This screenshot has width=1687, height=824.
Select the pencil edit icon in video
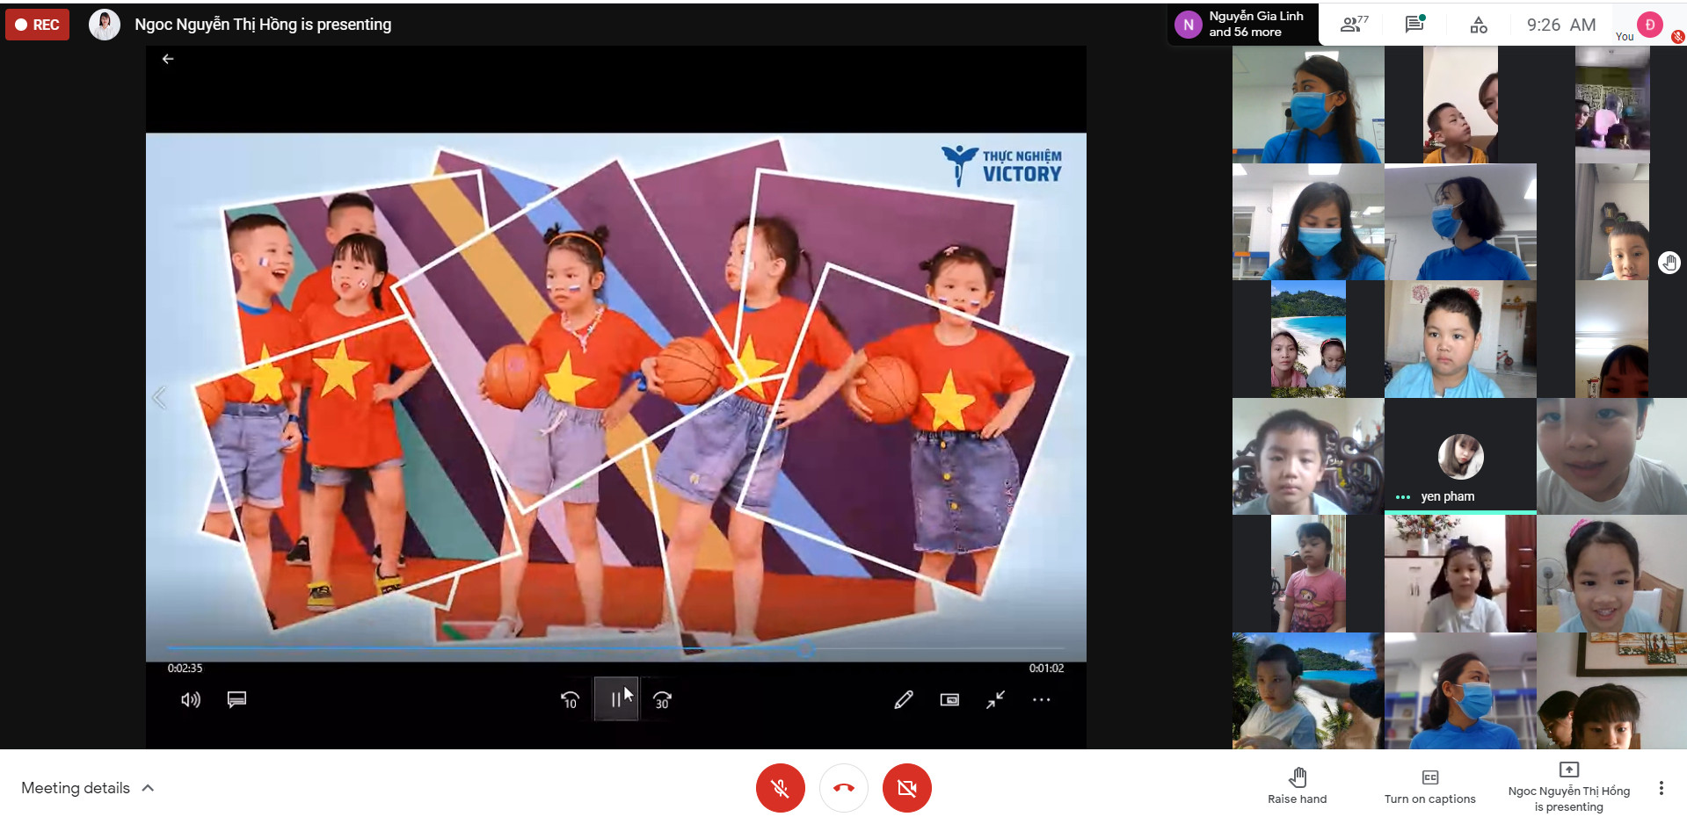[903, 700]
